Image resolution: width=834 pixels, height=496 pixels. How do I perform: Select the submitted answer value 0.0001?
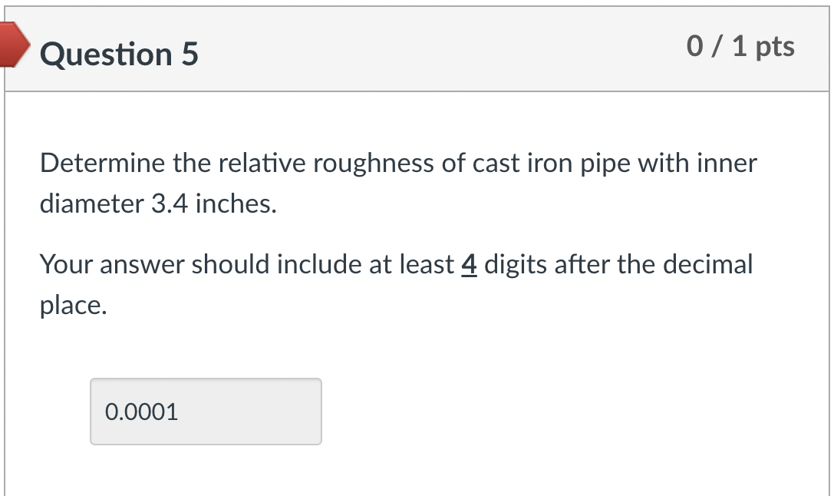(x=140, y=412)
